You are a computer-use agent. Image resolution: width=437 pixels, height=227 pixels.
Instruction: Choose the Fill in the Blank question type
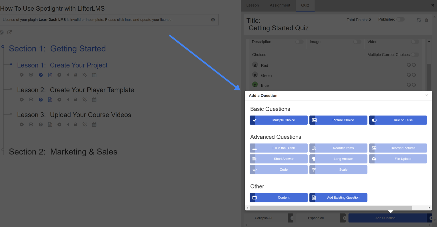point(278,148)
